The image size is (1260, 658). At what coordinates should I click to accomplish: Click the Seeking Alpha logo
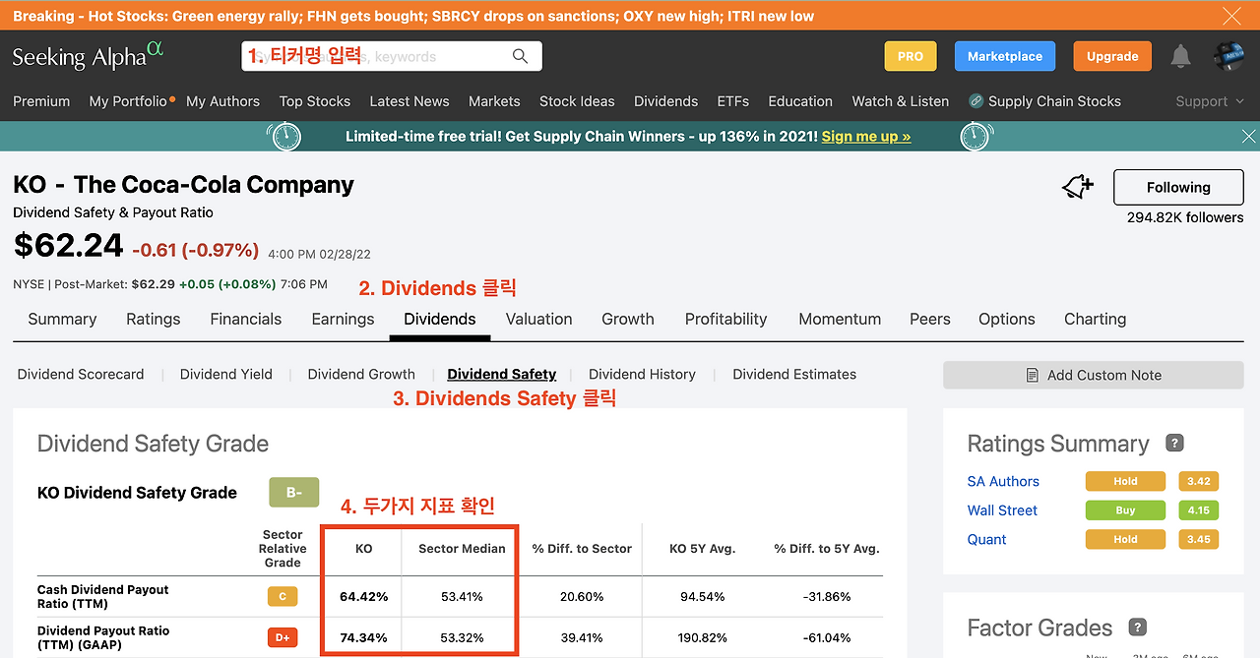click(88, 56)
